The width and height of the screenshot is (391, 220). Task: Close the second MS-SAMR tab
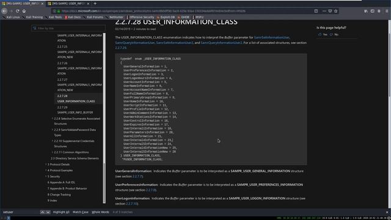click(x=88, y=4)
